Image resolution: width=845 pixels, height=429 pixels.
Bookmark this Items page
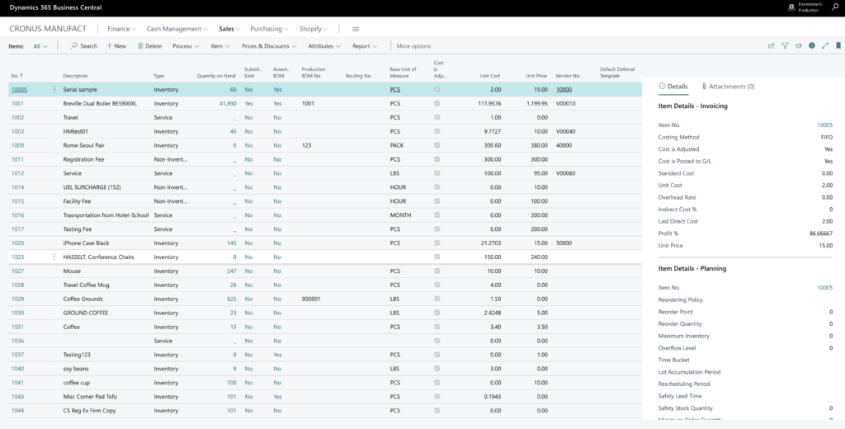pos(838,46)
